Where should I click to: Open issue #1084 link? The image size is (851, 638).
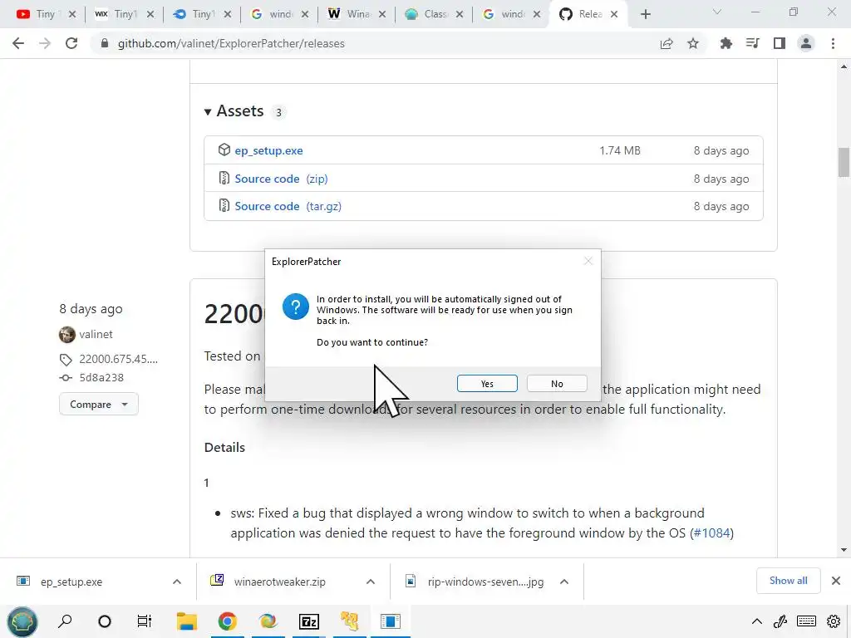click(x=711, y=532)
